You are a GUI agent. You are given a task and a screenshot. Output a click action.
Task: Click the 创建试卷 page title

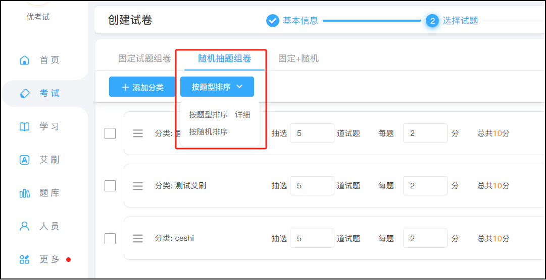pyautogui.click(x=129, y=20)
